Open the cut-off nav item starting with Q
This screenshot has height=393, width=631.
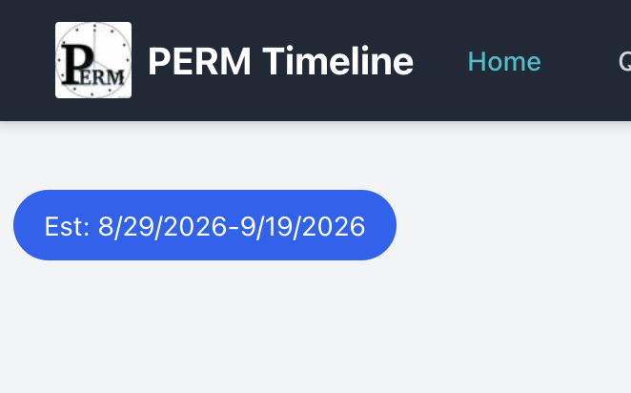click(x=623, y=62)
